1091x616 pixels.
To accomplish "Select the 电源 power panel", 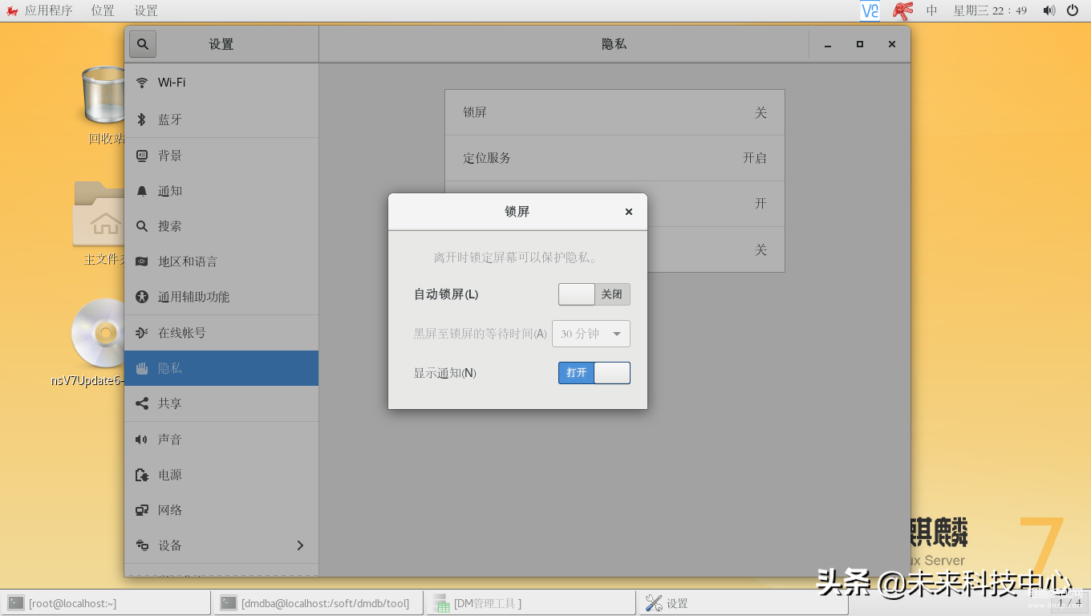I will coord(221,475).
